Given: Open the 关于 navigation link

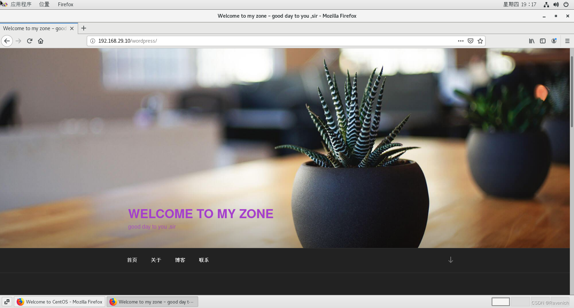Looking at the screenshot, I should click(x=156, y=260).
